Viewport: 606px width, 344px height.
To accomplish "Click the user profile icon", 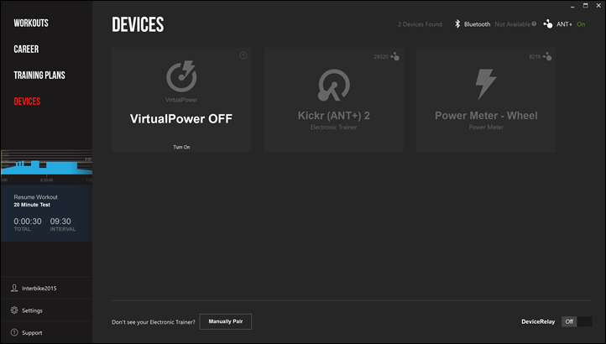I will pos(14,288).
